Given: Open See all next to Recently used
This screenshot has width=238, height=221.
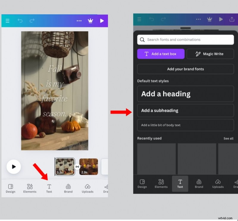Looking at the screenshot, I should (228, 138).
